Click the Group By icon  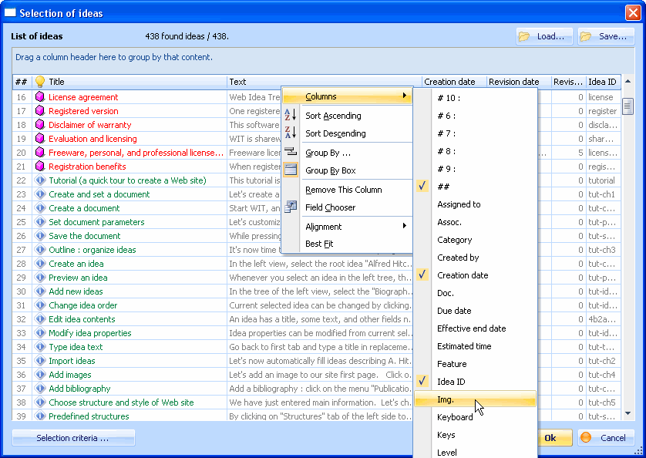pos(291,152)
